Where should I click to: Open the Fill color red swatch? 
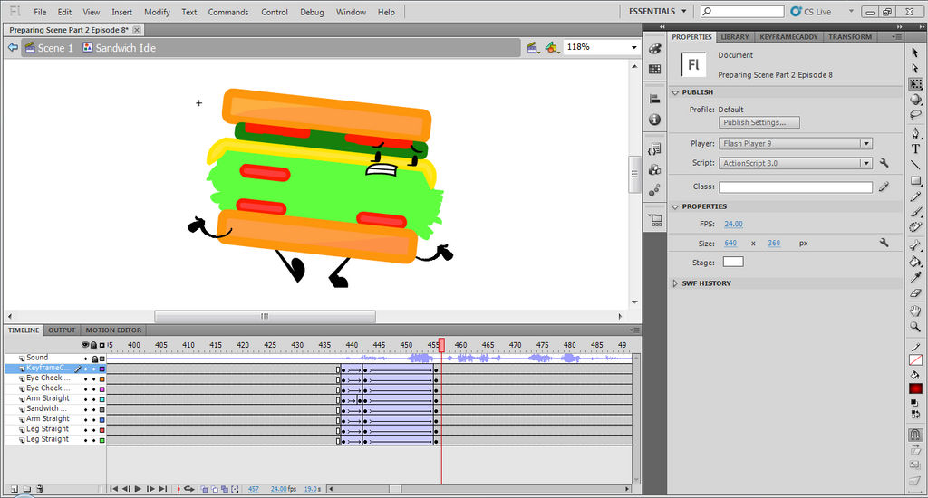(x=915, y=388)
